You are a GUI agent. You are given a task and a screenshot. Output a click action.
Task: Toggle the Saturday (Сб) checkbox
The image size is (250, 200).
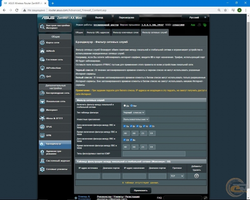point(125,140)
